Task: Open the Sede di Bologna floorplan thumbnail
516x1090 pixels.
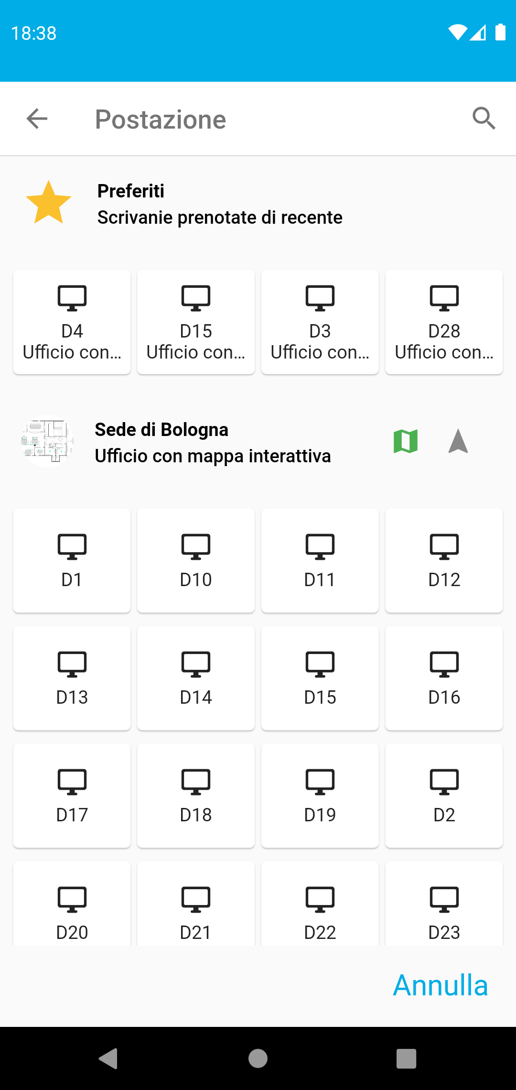Action: pyautogui.click(x=47, y=441)
